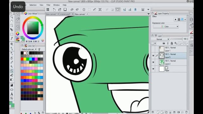Image resolution: width=203 pixels, height=114 pixels.
Task: Select the rectangle Selection area tool
Action: click(12, 34)
